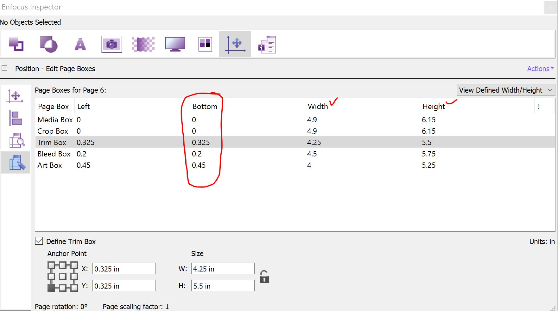Image resolution: width=558 pixels, height=311 pixels.
Task: Toggle the width-height proportion lock icon
Action: (x=264, y=277)
